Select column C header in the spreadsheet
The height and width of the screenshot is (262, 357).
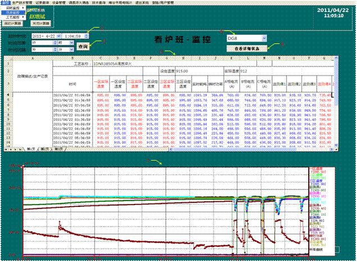(100, 58)
